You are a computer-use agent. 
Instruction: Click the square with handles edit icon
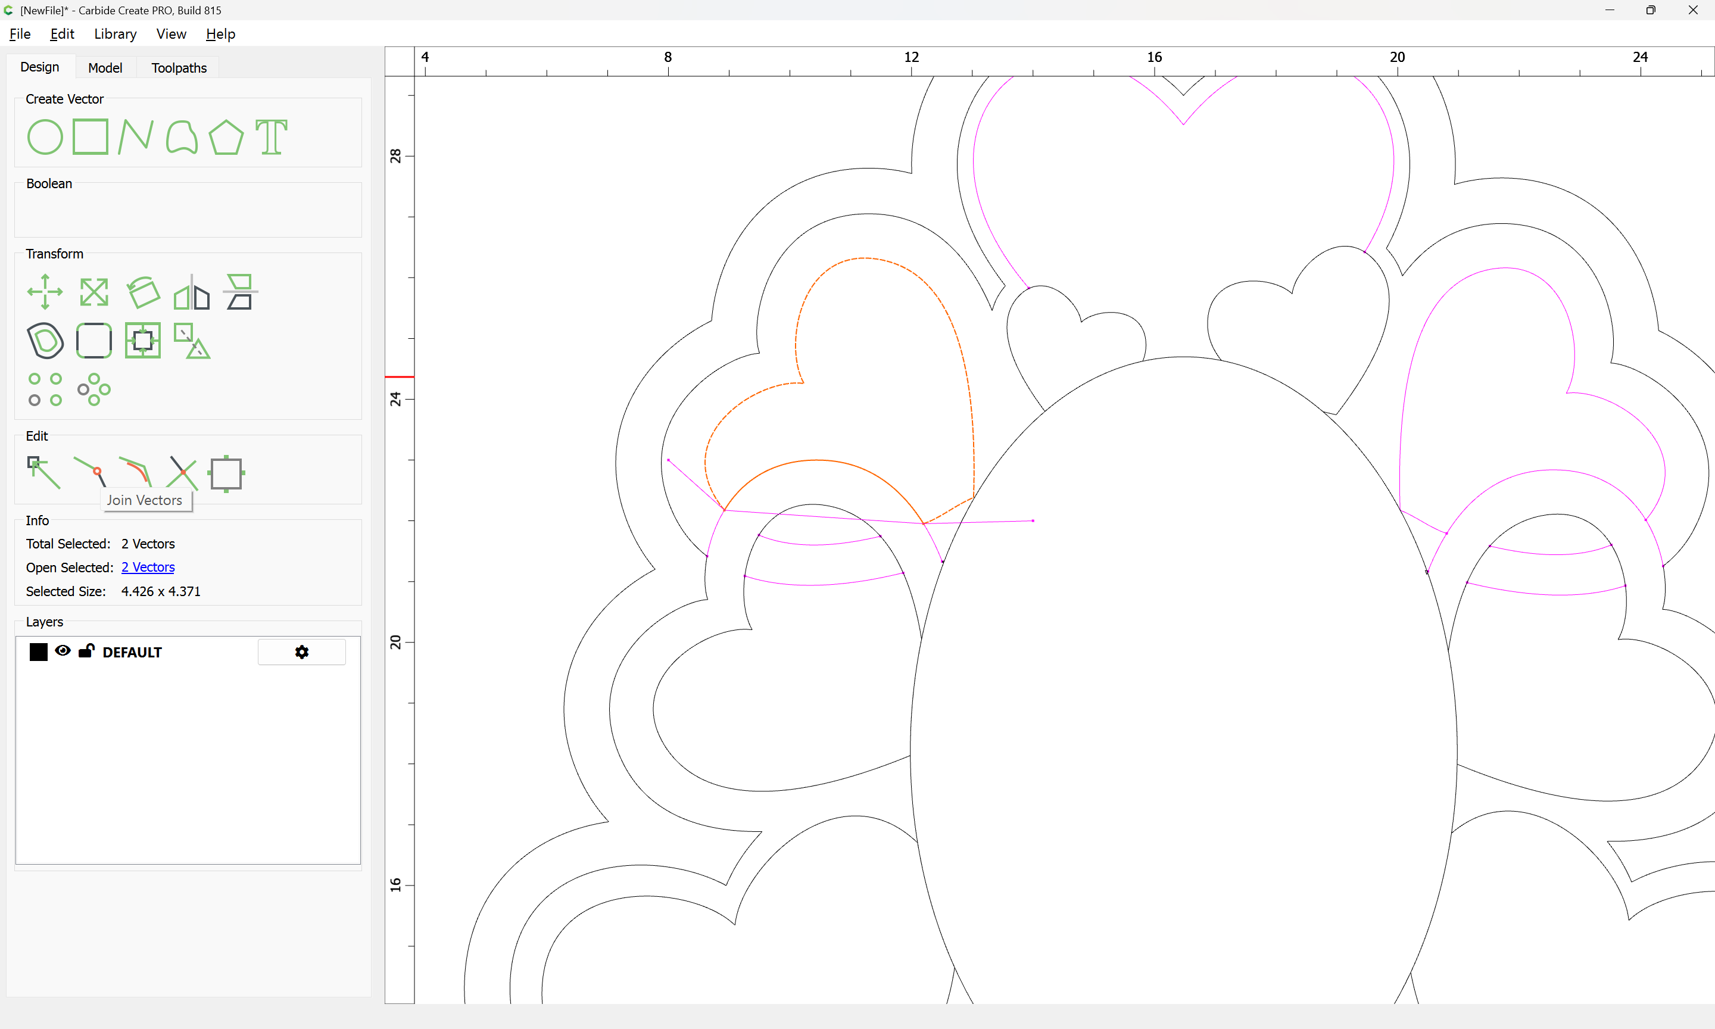[226, 473]
